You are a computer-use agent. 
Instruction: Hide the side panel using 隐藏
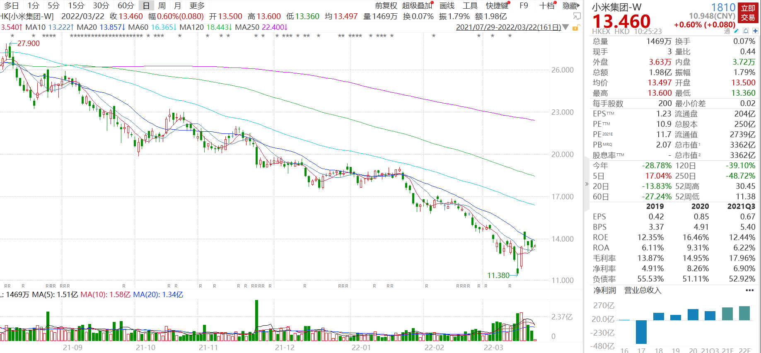click(x=570, y=6)
